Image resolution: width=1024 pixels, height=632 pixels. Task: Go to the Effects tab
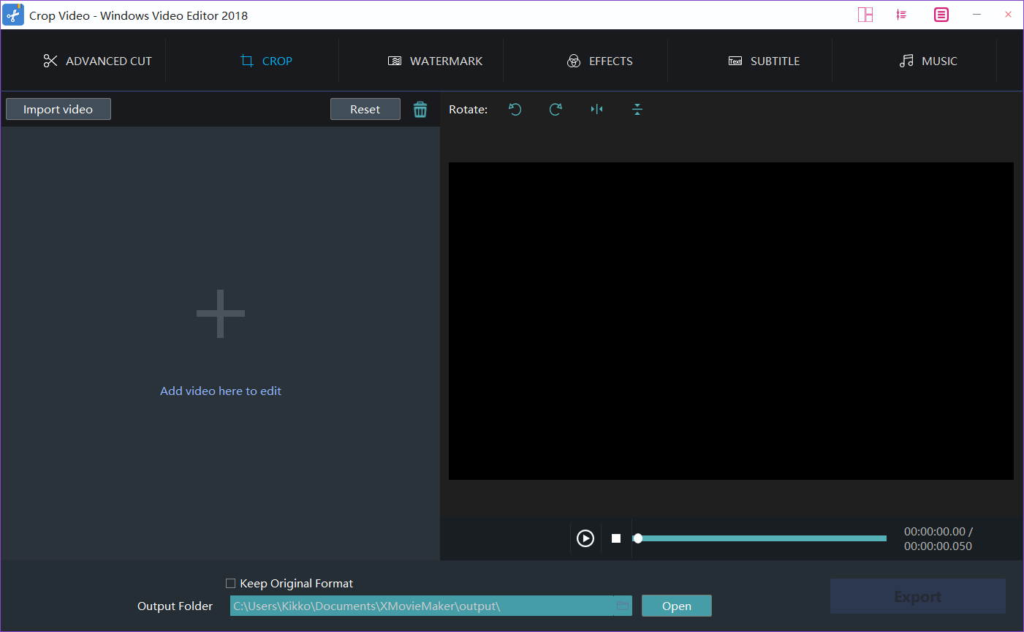pos(599,61)
